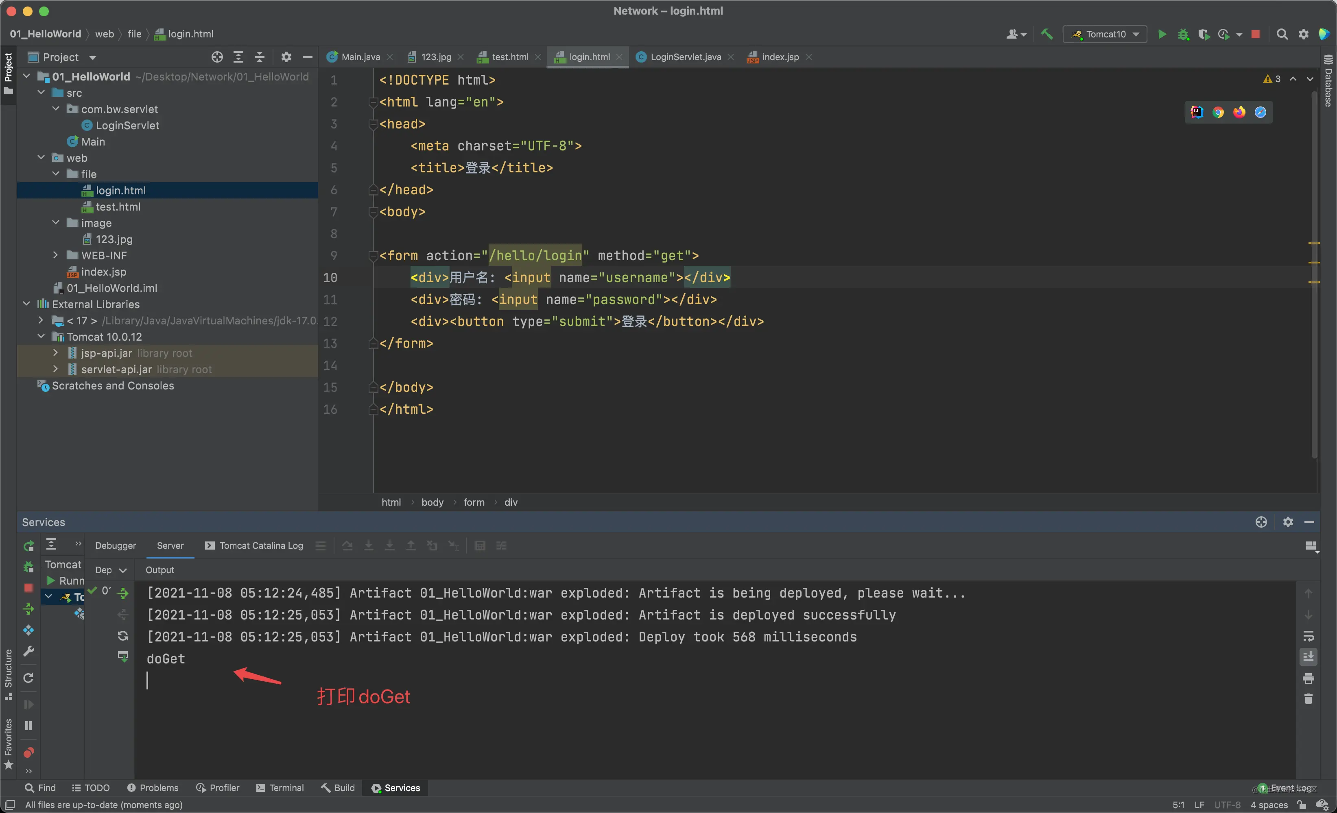Image resolution: width=1337 pixels, height=813 pixels.
Task: Open Services layout options icon
Action: [1311, 546]
